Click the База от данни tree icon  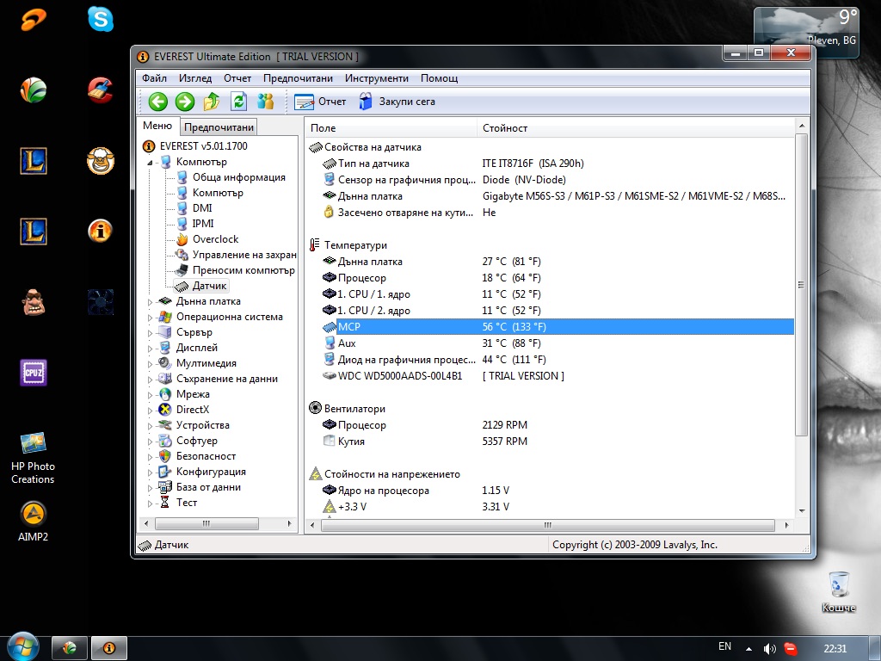[x=164, y=487]
